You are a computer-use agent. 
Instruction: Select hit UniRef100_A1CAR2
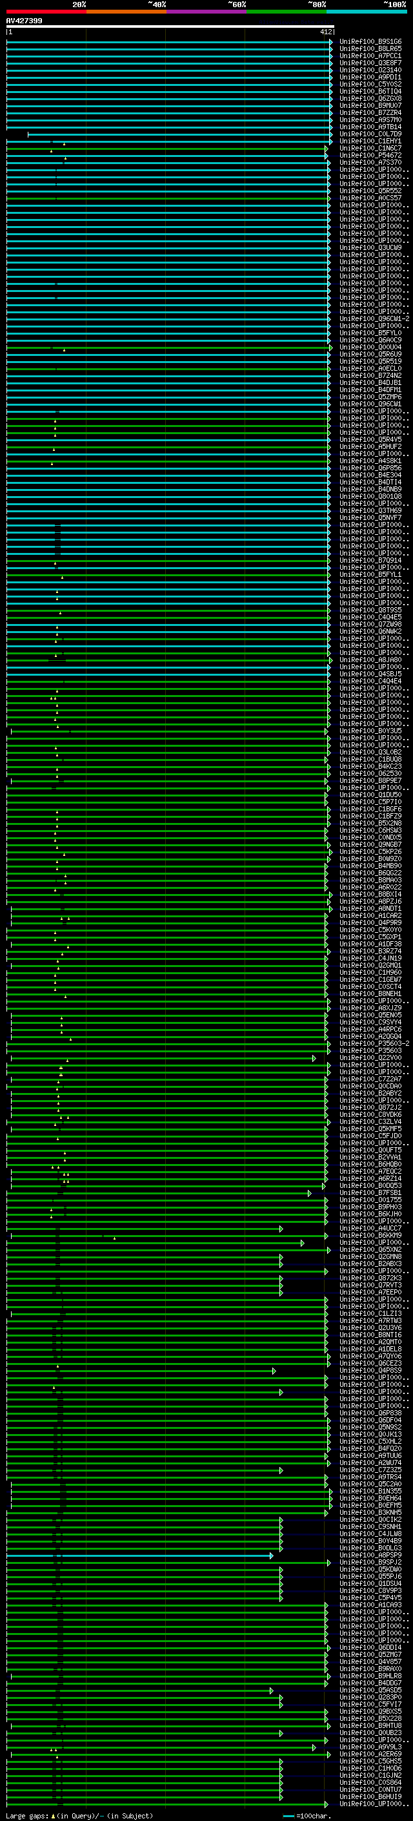pyautogui.click(x=370, y=915)
